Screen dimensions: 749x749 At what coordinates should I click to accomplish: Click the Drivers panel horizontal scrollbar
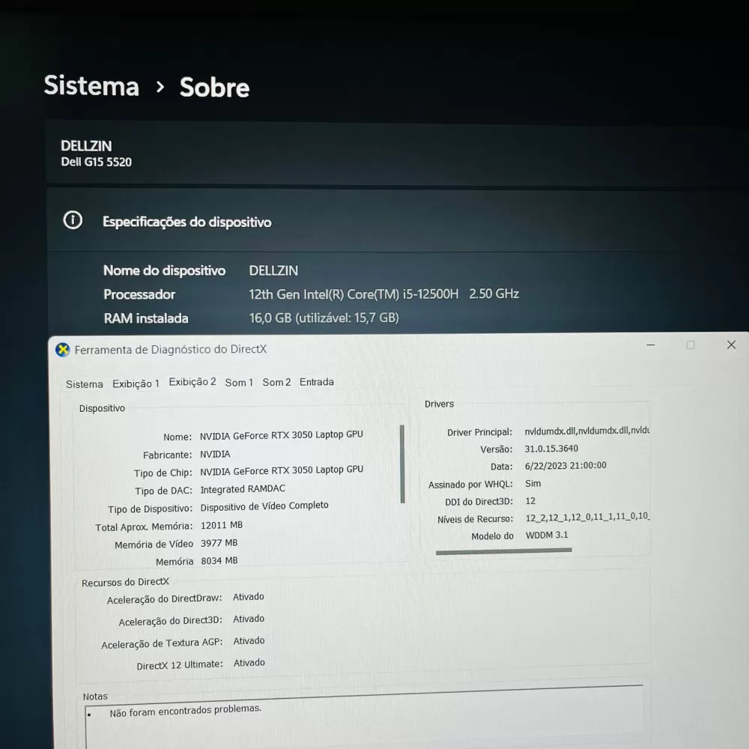pos(503,551)
